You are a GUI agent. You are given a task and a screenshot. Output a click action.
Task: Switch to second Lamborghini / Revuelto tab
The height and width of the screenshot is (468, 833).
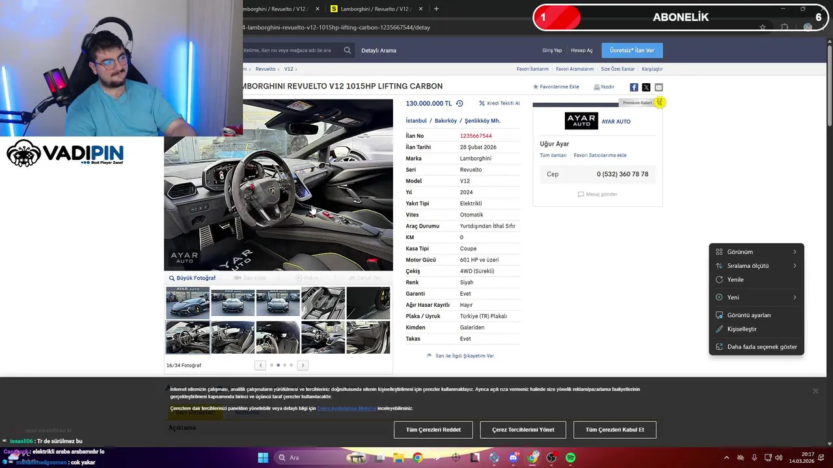[x=374, y=9]
